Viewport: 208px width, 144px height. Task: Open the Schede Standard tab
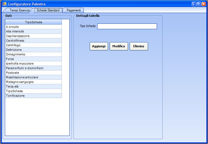(48, 10)
